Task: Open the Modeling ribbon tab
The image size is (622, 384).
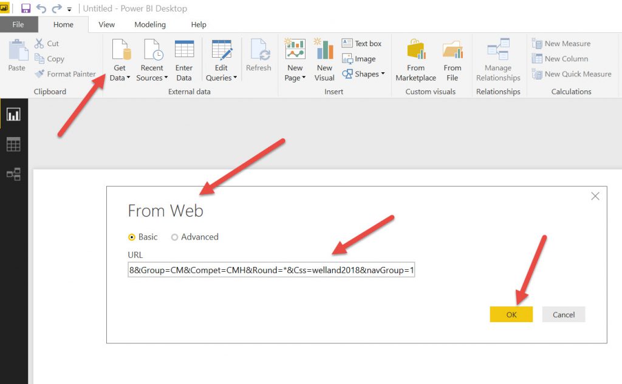Action: [150, 25]
